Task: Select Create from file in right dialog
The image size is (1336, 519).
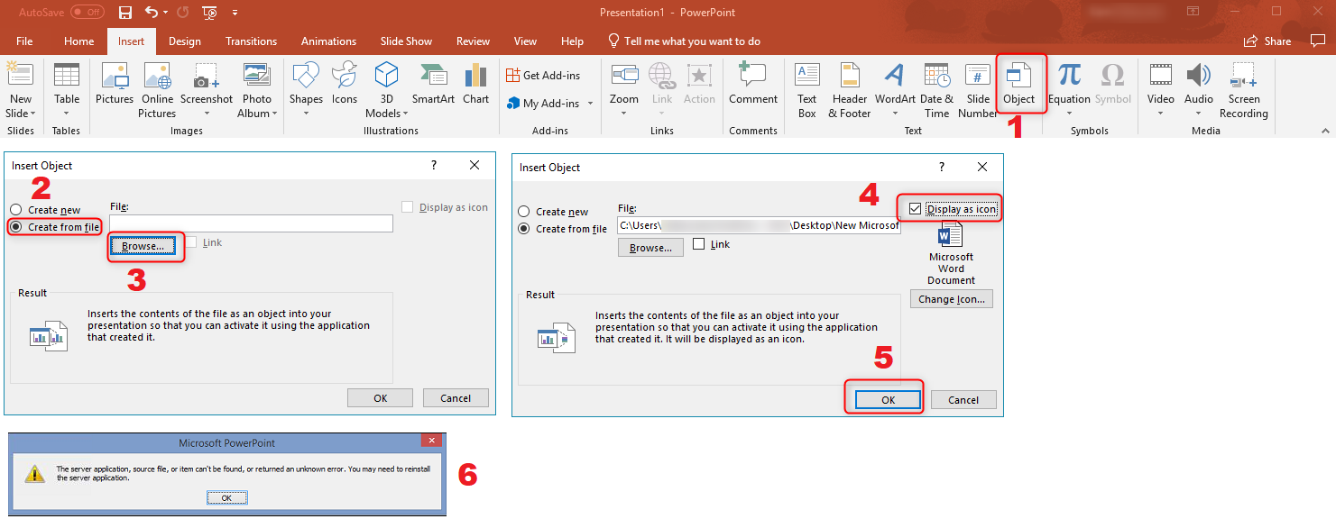Action: pos(562,229)
